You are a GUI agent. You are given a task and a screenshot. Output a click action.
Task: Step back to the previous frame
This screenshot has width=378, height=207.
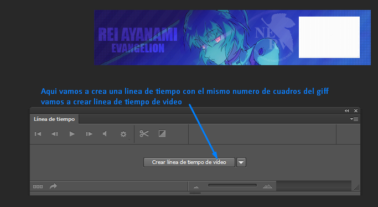point(54,134)
